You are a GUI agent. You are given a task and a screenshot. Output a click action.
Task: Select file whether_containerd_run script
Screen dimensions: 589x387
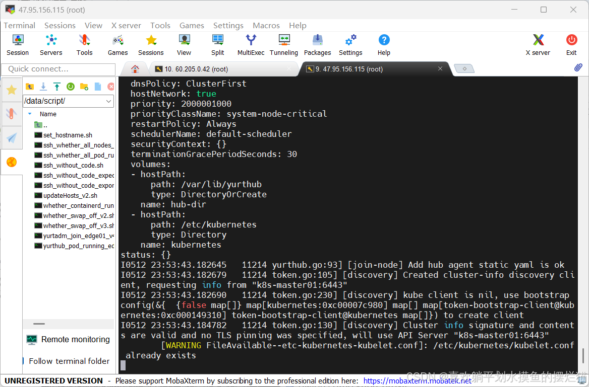(x=74, y=205)
